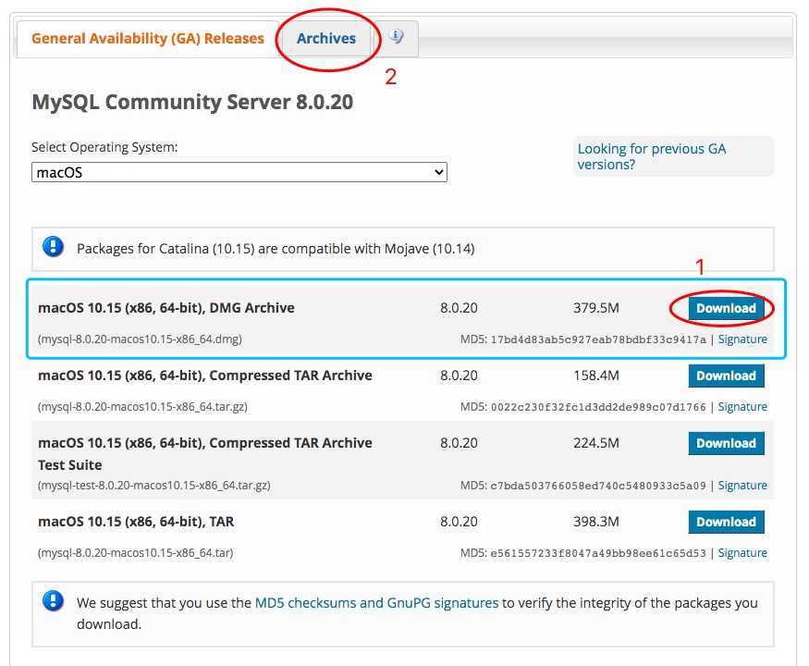Click the 379.5M file size
The width and height of the screenshot is (809, 666).
coord(596,308)
